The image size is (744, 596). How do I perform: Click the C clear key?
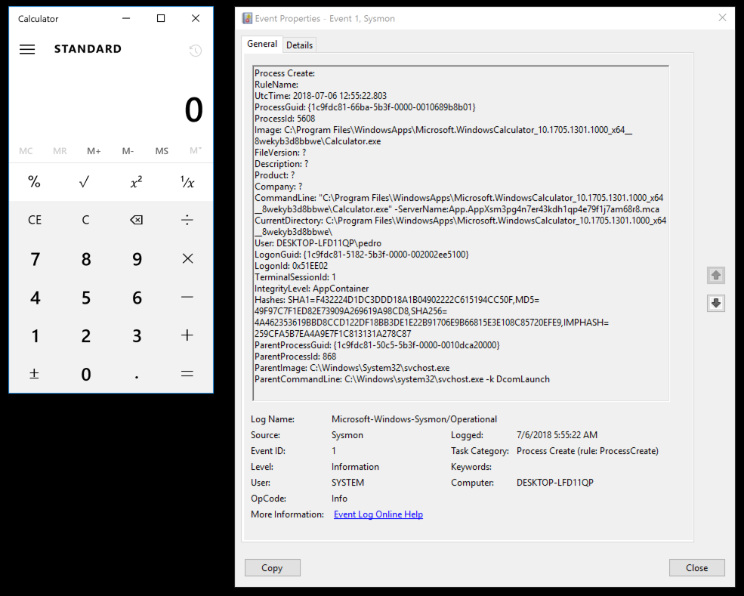(x=85, y=220)
